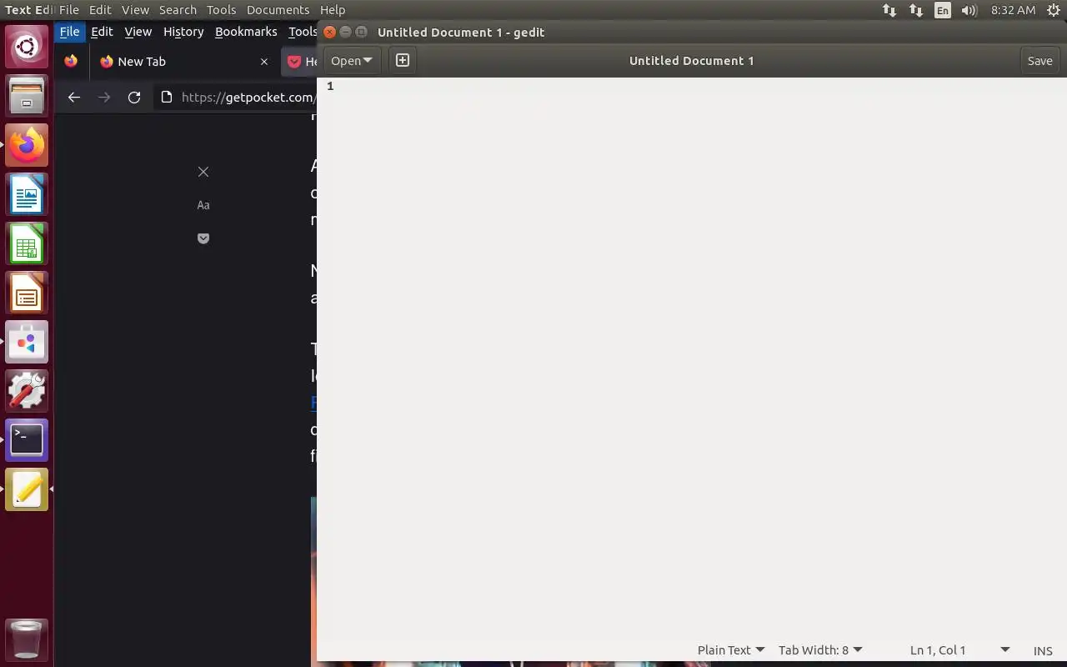Select the pinned Firefox-icon tab

[71, 61]
